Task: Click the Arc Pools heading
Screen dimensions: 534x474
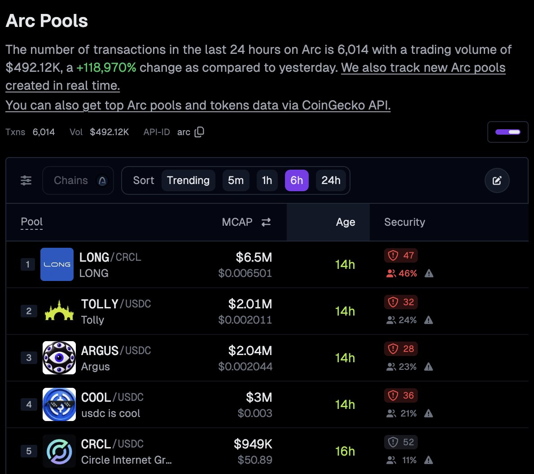Action: pos(47,21)
